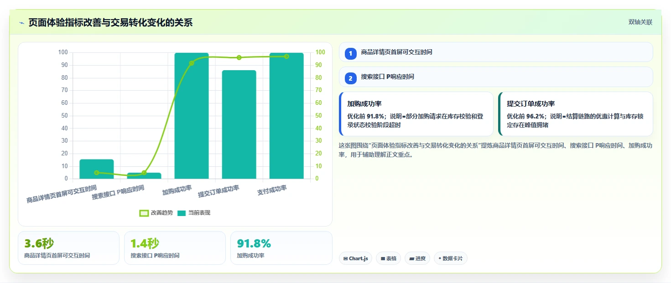Click the card title 页面体验指标改善与交易转化变化的关系

click(110, 23)
